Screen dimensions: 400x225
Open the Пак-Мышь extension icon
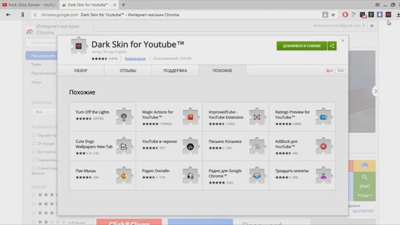point(124,175)
